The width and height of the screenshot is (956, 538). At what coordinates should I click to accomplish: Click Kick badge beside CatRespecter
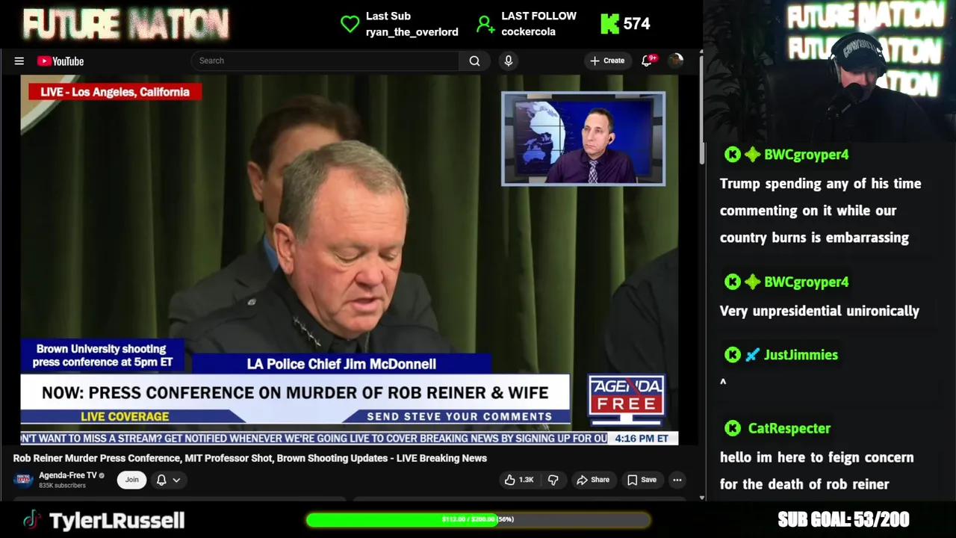click(733, 428)
